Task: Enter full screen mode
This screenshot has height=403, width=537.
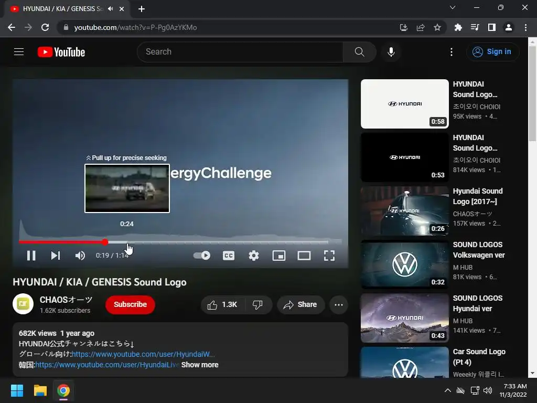Action: pos(329,256)
